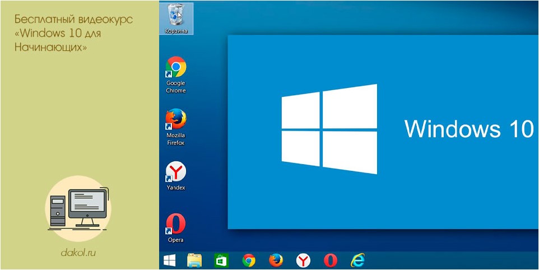The image size is (539, 270).
Task: Launch the Windows Store taskbar icon
Action: tap(221, 260)
